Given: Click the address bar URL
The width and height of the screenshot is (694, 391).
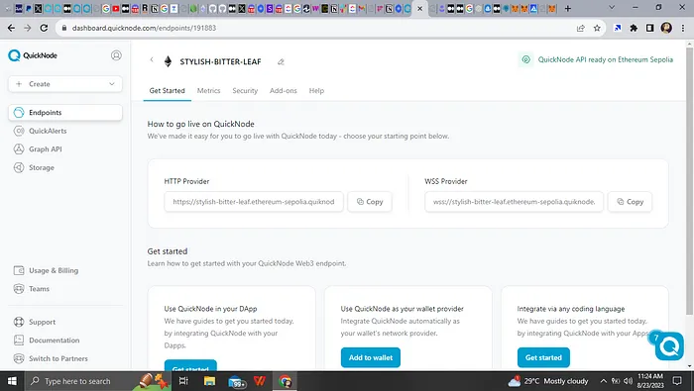Looking at the screenshot, I should coord(144,28).
